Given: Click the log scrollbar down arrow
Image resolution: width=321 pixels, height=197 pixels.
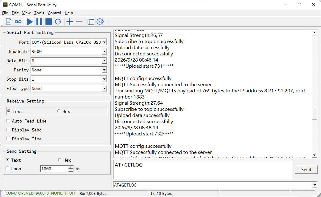Looking at the screenshot, I should [315, 155].
